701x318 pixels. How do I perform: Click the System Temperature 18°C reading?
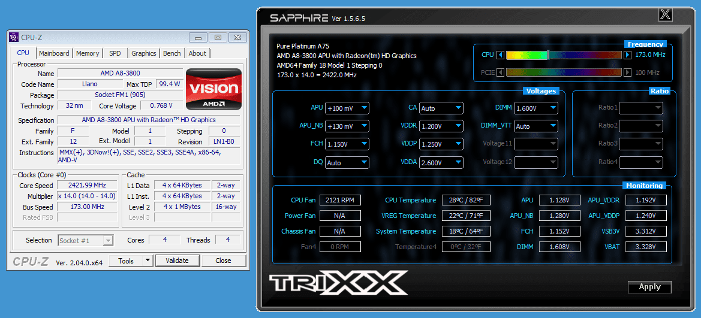coord(466,231)
